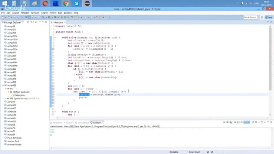Open the Project menu
This screenshot has height=154, width=274.
point(53,13)
